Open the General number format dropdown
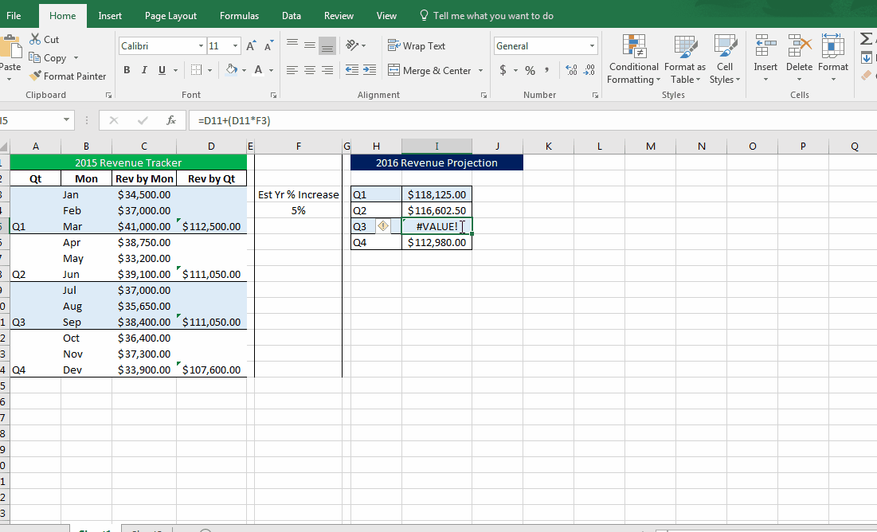The width and height of the screenshot is (877, 532). pyautogui.click(x=592, y=46)
